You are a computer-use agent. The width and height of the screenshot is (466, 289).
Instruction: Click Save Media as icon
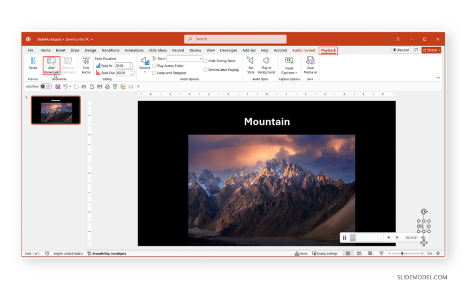click(310, 65)
